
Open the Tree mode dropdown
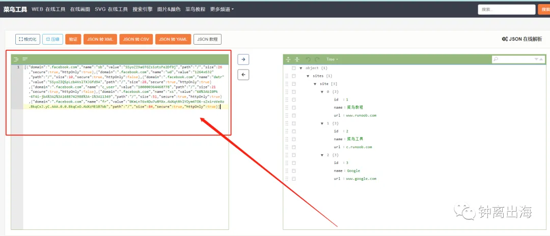pos(332,59)
